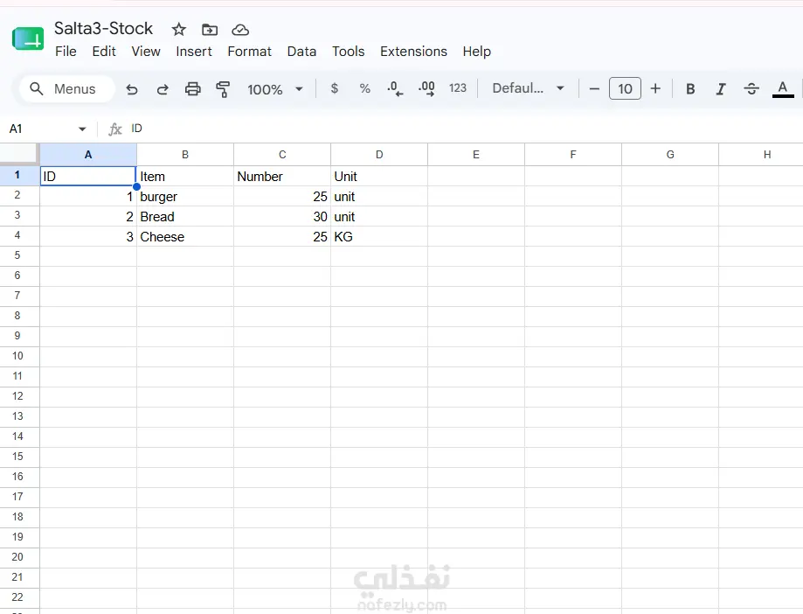Check the cloud document status icon
The image size is (803, 614).
(240, 30)
